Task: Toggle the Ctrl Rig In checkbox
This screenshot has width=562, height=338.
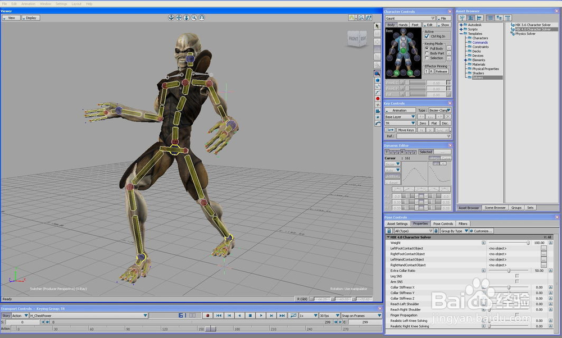Action: pyautogui.click(x=427, y=36)
